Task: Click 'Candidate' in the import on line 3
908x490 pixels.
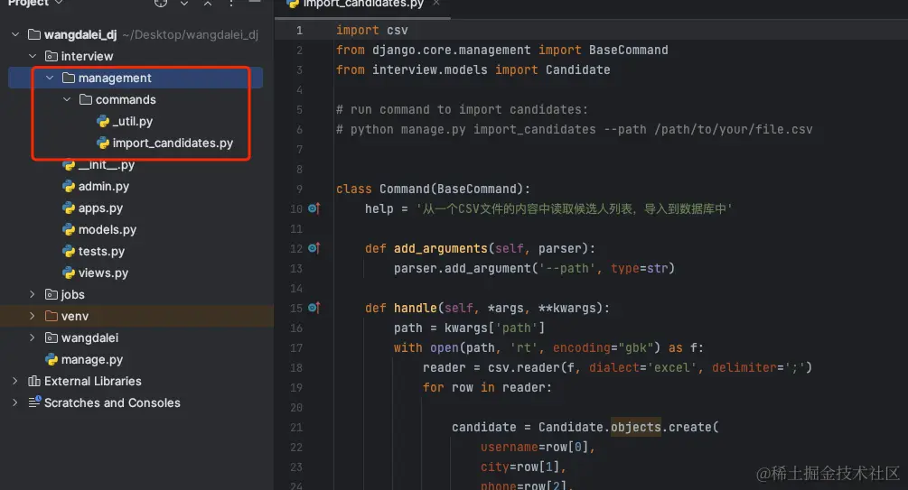Action: coord(578,69)
